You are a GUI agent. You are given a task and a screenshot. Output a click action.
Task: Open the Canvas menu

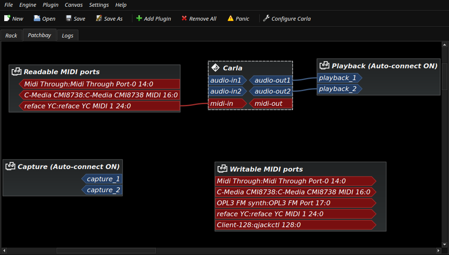pyautogui.click(x=74, y=5)
